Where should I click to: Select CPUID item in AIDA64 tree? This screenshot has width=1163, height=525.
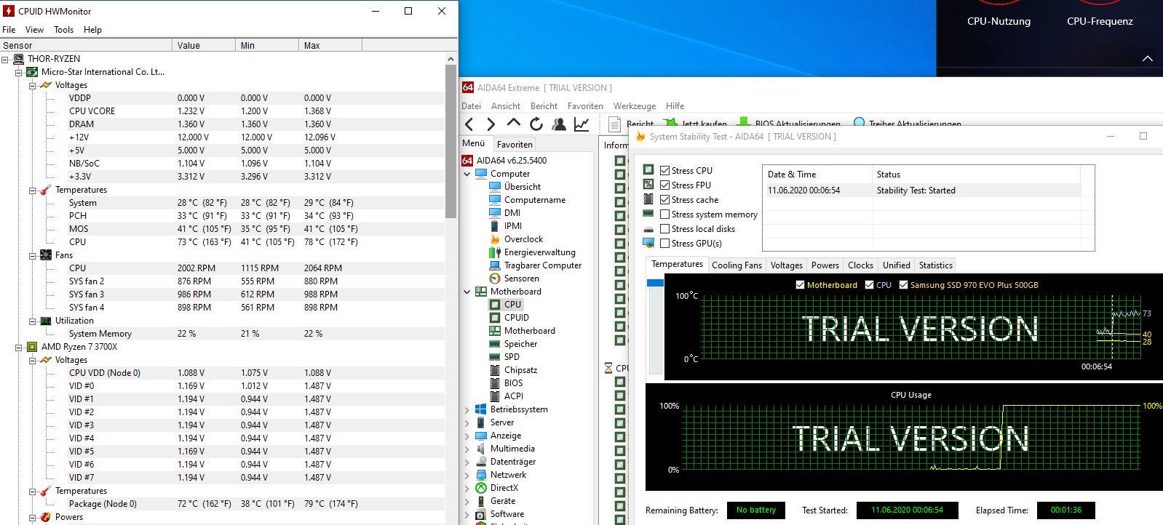517,318
